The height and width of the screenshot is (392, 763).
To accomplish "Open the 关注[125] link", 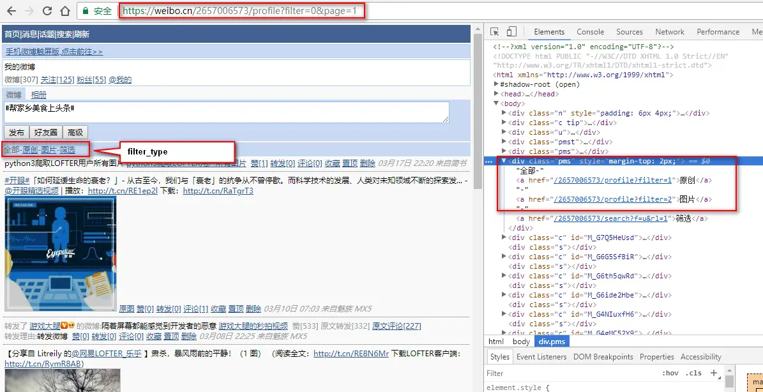I will 57,80.
